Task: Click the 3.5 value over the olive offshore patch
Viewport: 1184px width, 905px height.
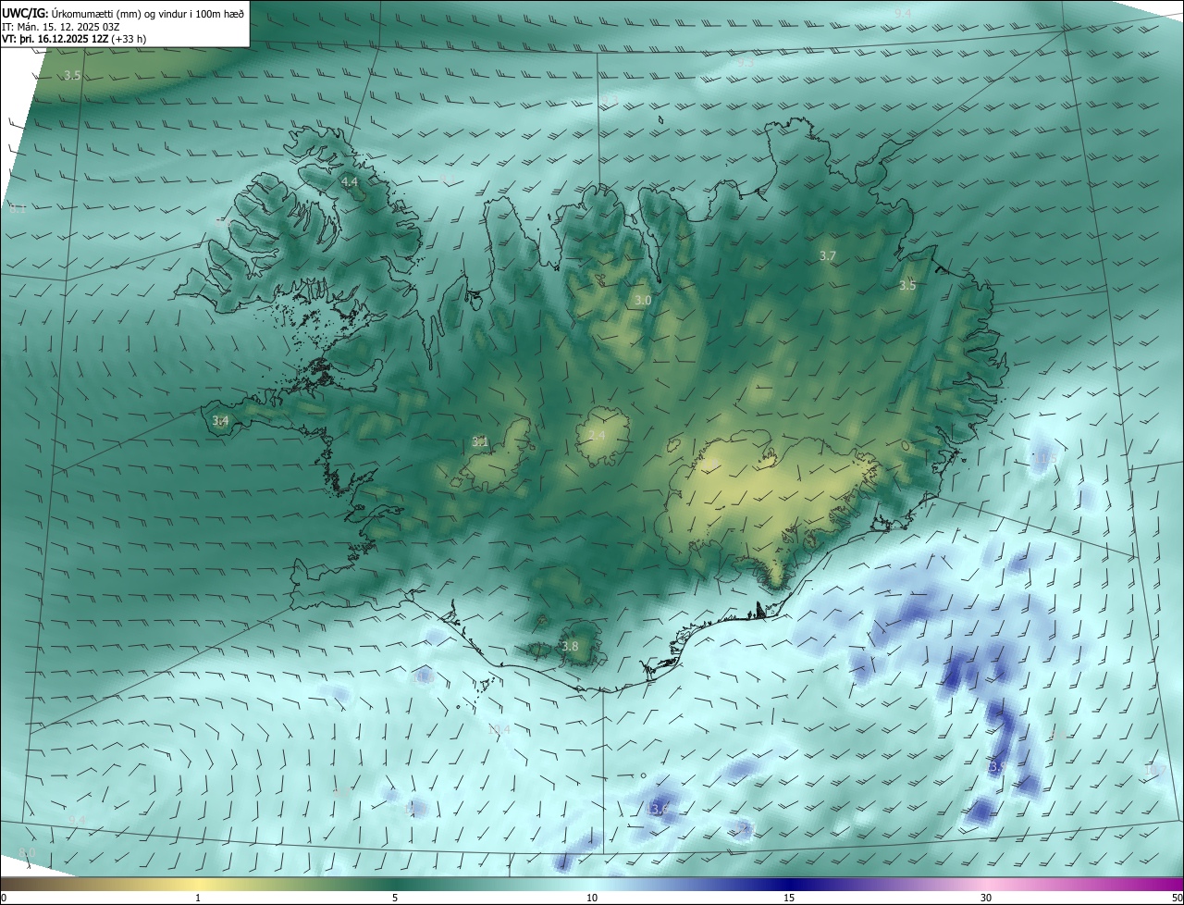Action: tap(72, 75)
